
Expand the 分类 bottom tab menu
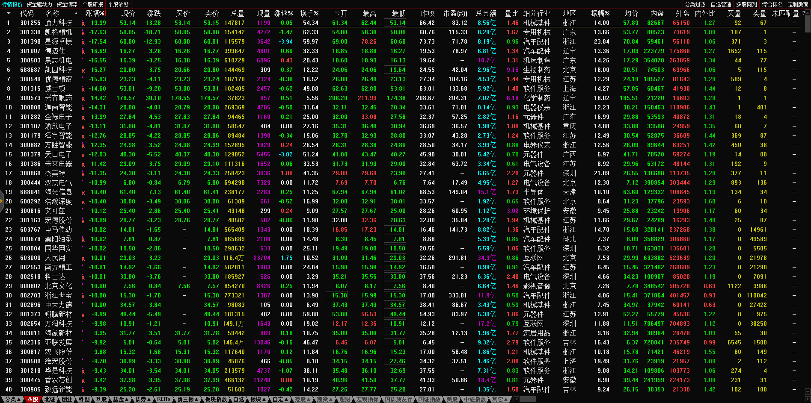(13, 399)
